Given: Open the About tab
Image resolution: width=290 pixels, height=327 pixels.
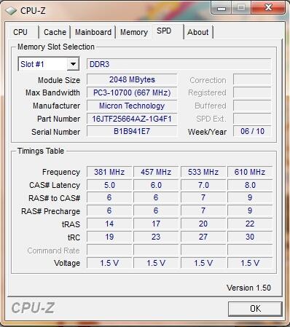Looking at the screenshot, I should point(198,32).
